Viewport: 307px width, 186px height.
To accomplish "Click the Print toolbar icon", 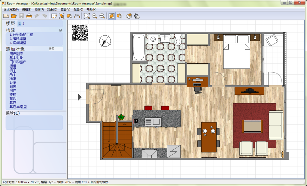I will point(29,16).
